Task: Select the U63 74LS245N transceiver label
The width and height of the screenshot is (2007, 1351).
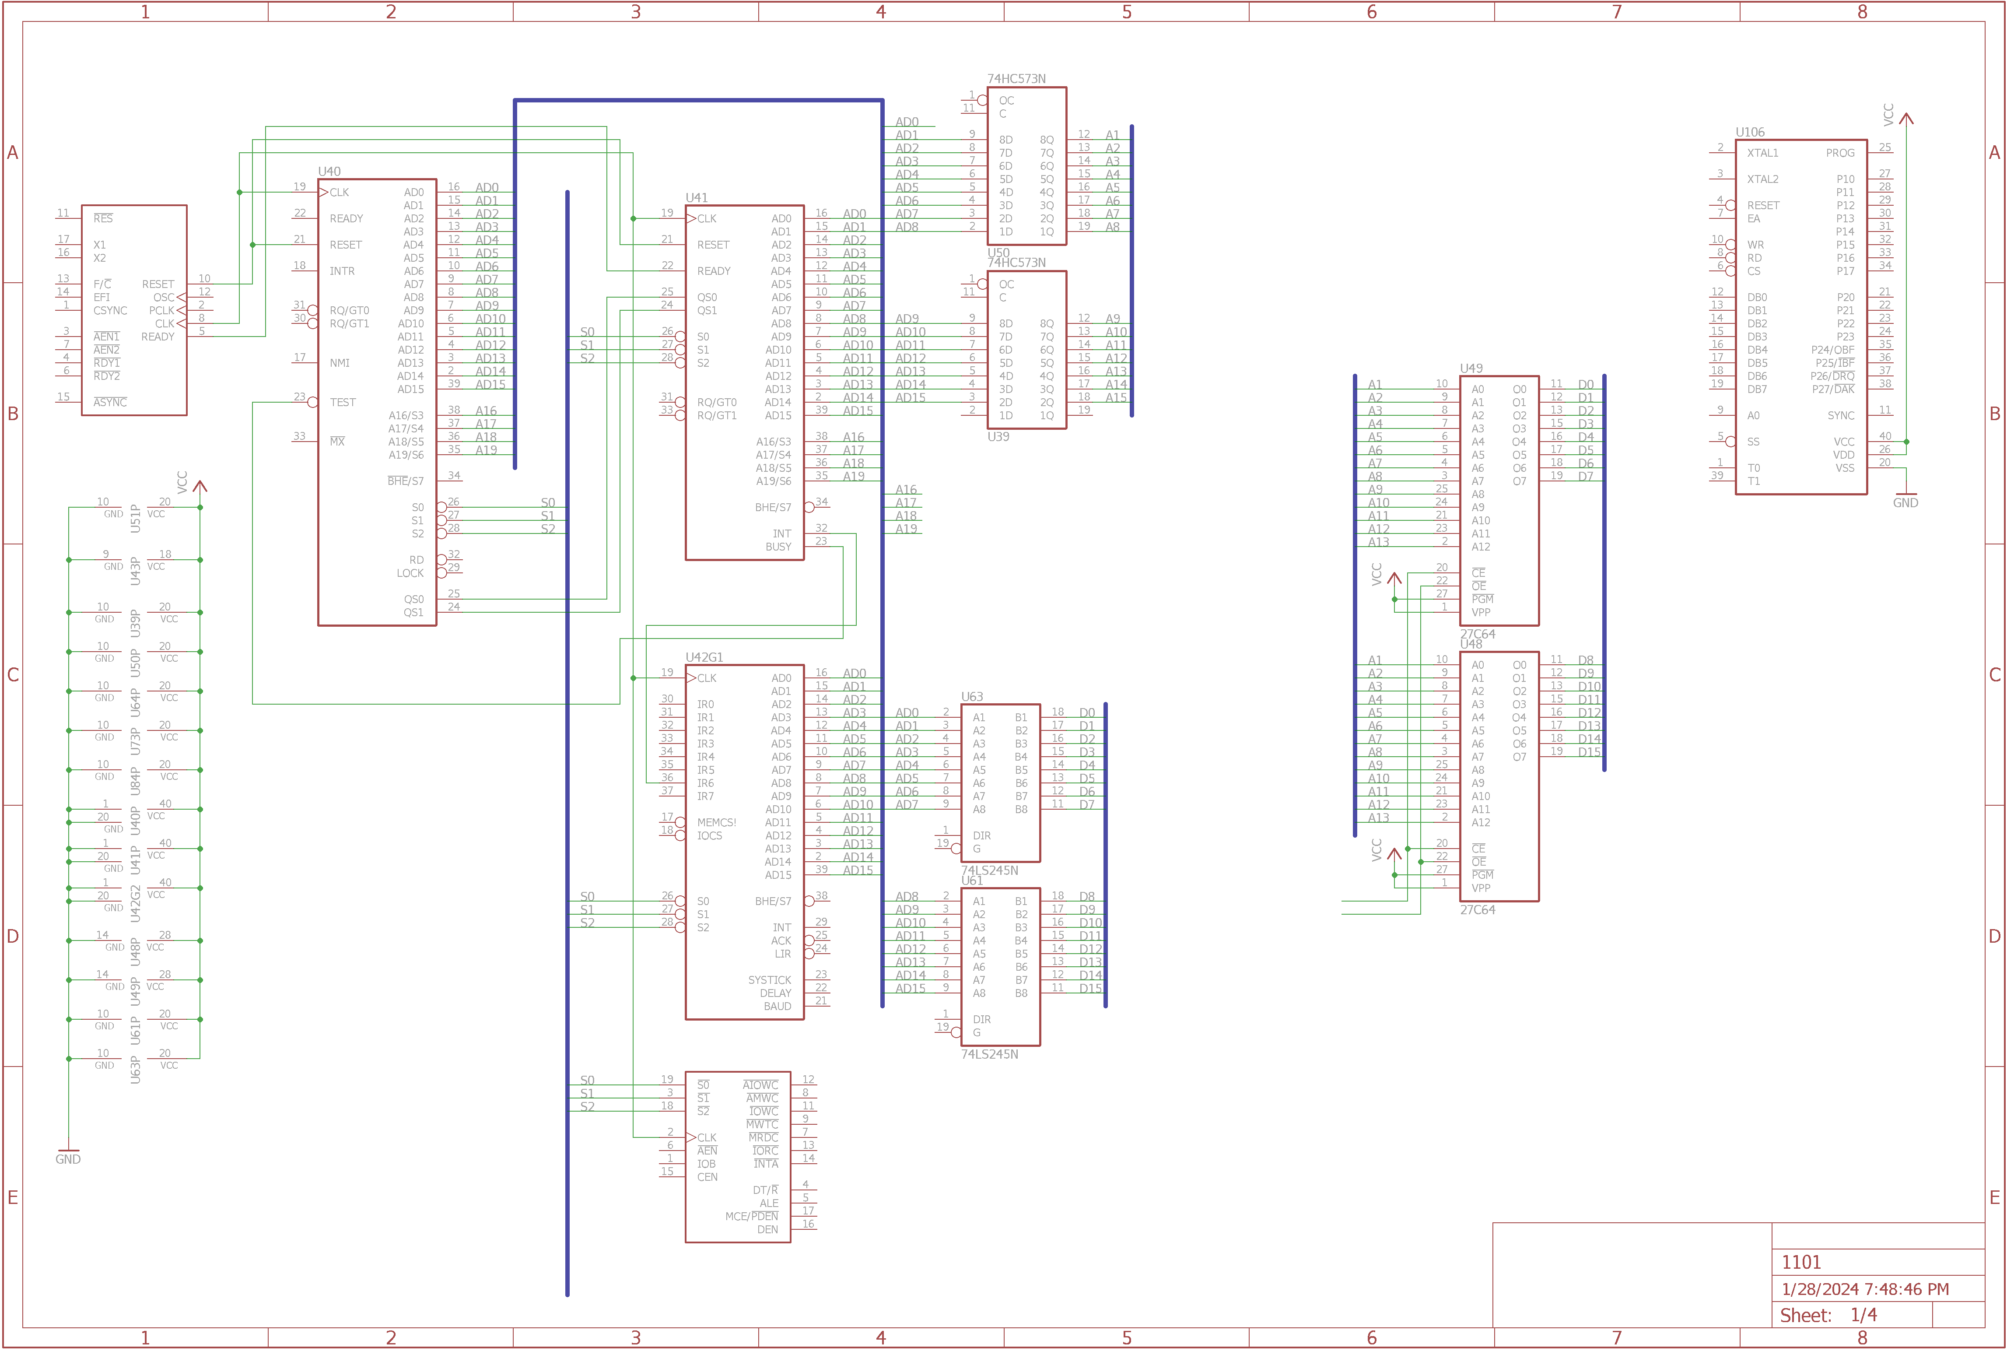Action: tap(972, 697)
